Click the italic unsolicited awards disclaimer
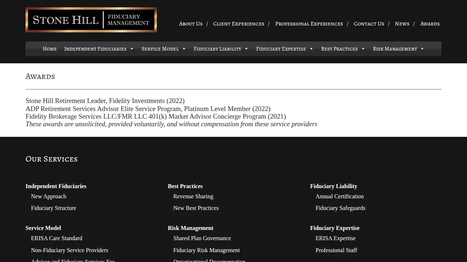Viewport: 467px width, 262px height. (x=171, y=124)
